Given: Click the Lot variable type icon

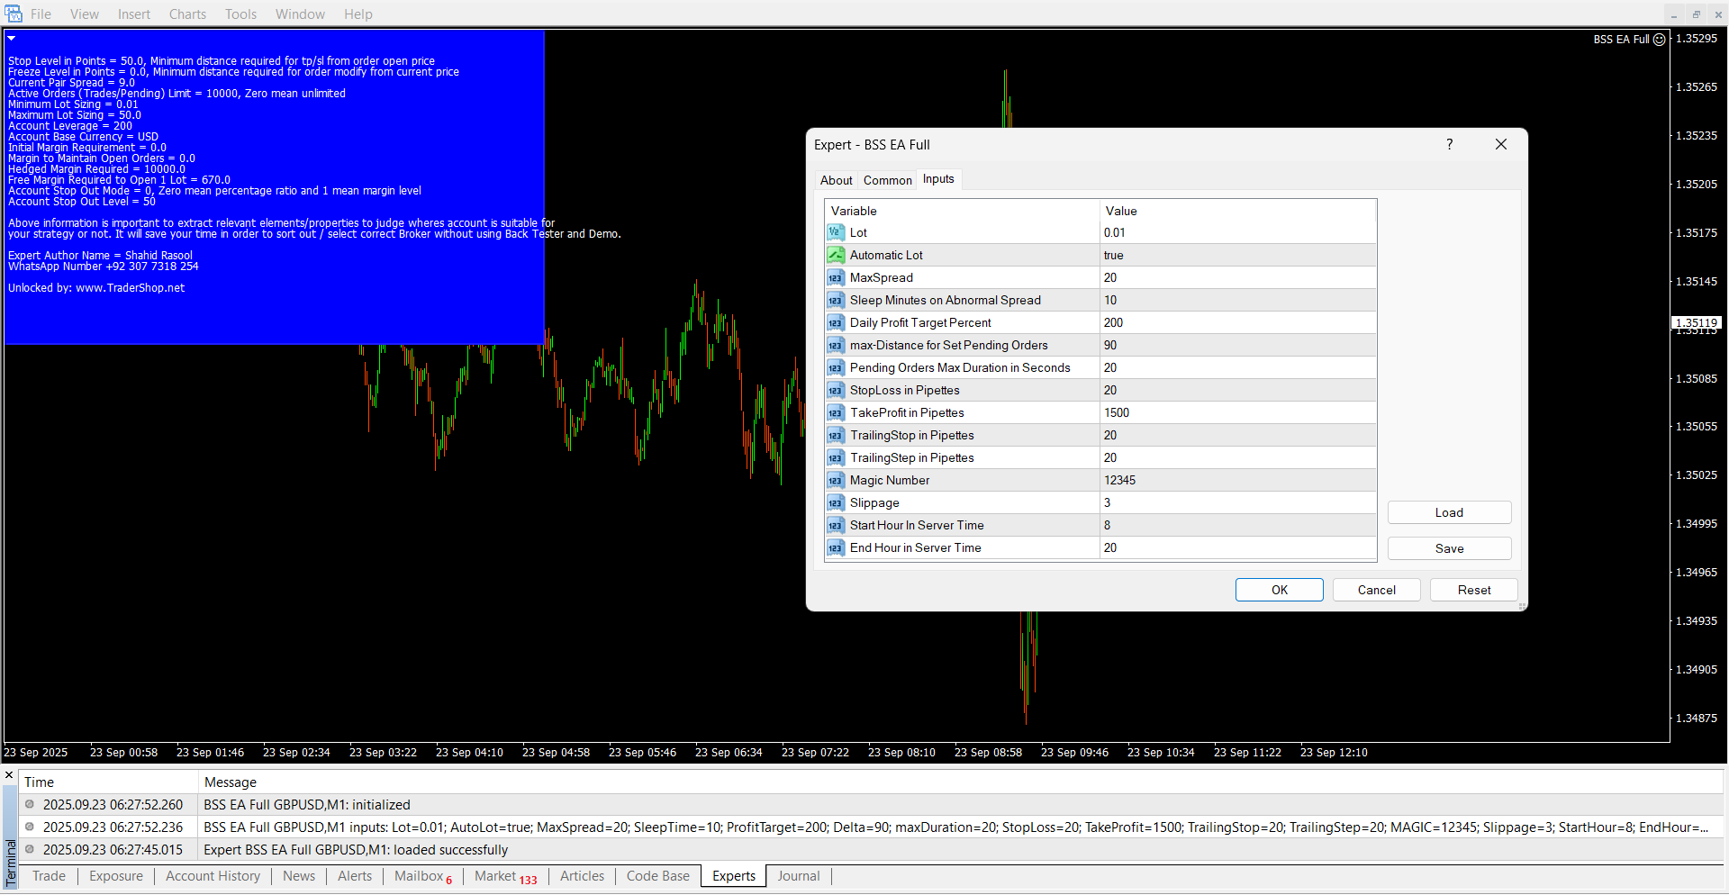Looking at the screenshot, I should coord(835,232).
